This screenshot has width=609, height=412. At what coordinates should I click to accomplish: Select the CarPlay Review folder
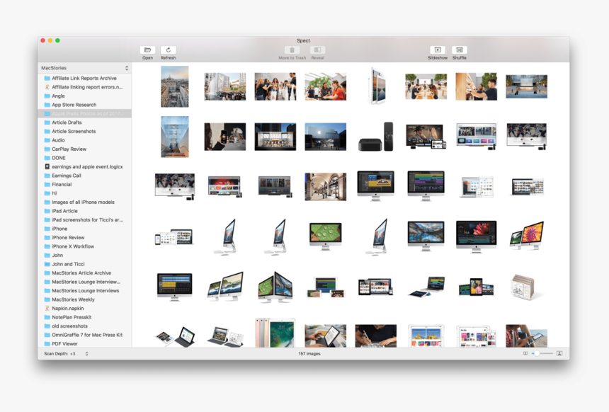click(69, 149)
